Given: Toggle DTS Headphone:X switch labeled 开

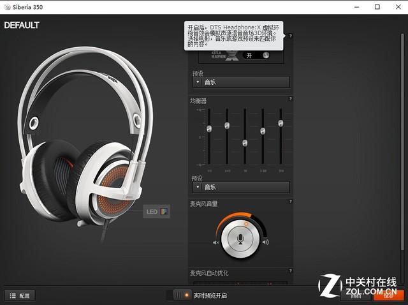Looking at the screenshot, I should [256, 56].
